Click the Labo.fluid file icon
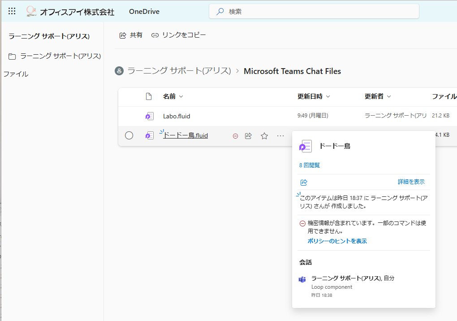 point(150,116)
